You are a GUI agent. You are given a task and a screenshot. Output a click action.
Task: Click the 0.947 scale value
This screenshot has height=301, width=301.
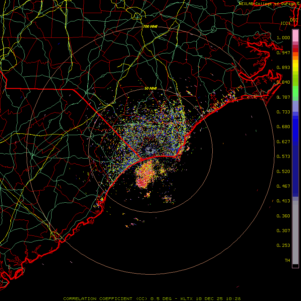[x=283, y=53]
